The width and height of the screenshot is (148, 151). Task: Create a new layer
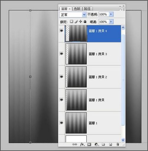(x=110, y=144)
